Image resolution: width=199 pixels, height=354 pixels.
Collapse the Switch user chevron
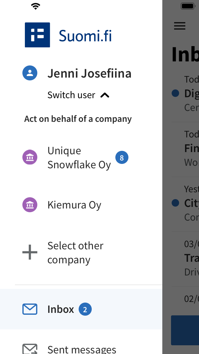pos(105,95)
